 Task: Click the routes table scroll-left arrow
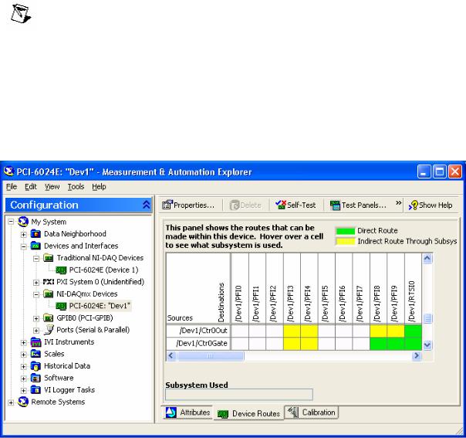tap(171, 355)
